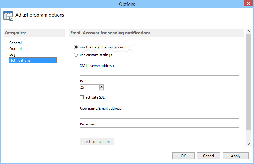Image resolution: width=254 pixels, height=164 pixels.
Task: Confirm settings with the OK button
Action: click(x=183, y=156)
